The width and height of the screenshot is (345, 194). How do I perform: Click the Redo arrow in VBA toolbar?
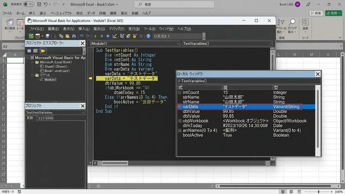[88, 36]
